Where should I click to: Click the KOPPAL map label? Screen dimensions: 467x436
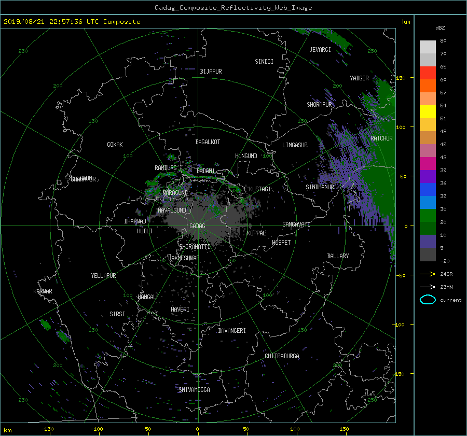(256, 233)
